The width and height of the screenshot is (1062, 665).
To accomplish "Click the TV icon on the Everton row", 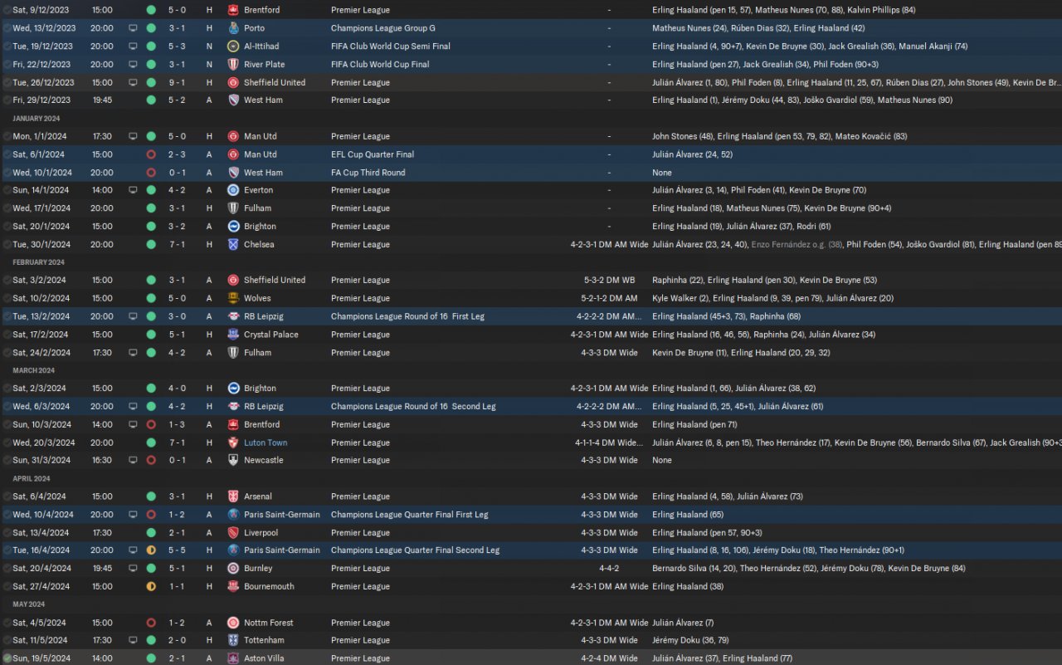I will [133, 190].
